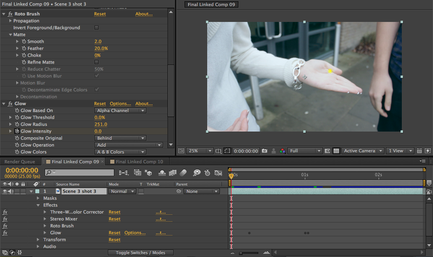Image resolution: width=433 pixels, height=257 pixels.
Task: Take a snapshot with the camera icon
Action: tap(265, 151)
